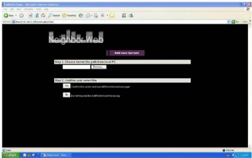Expand the address bar dropdown arrow
The image size is (252, 158).
(229, 22)
